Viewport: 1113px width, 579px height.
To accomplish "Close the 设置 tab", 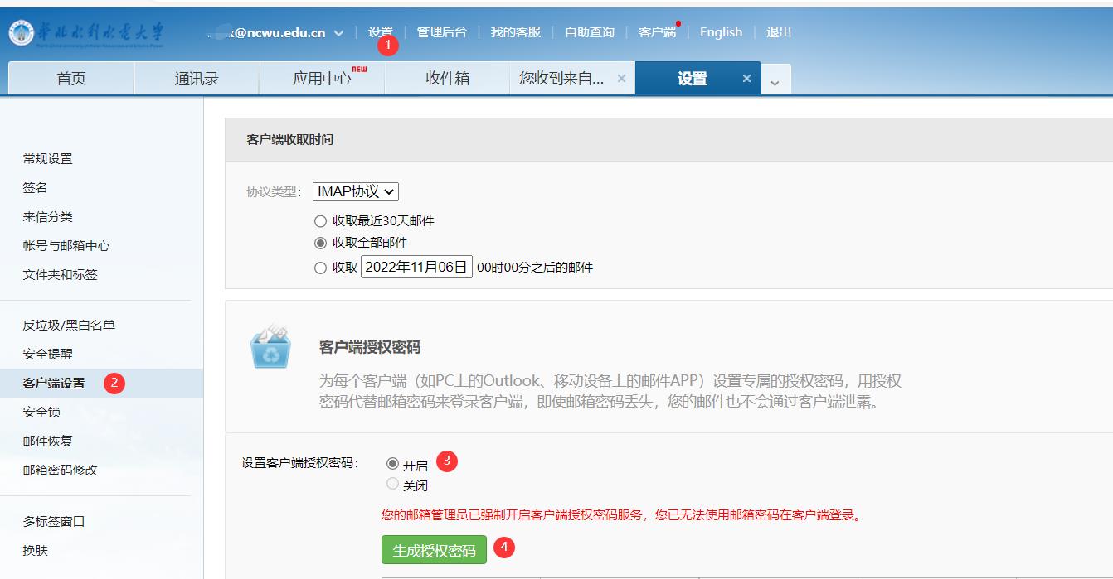I will pyautogui.click(x=746, y=78).
